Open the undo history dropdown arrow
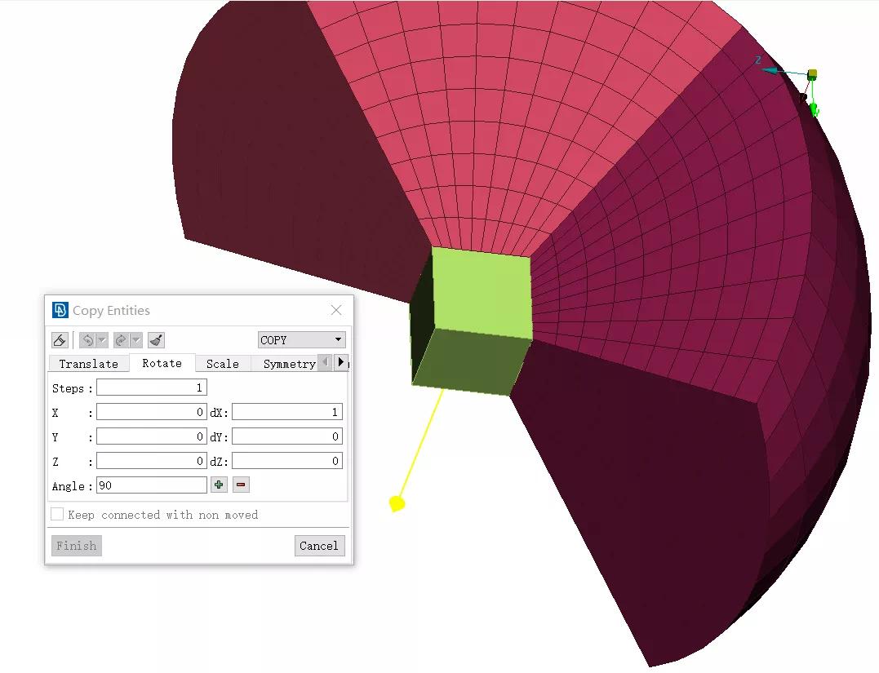Viewport: 879px width, 673px height. (102, 340)
